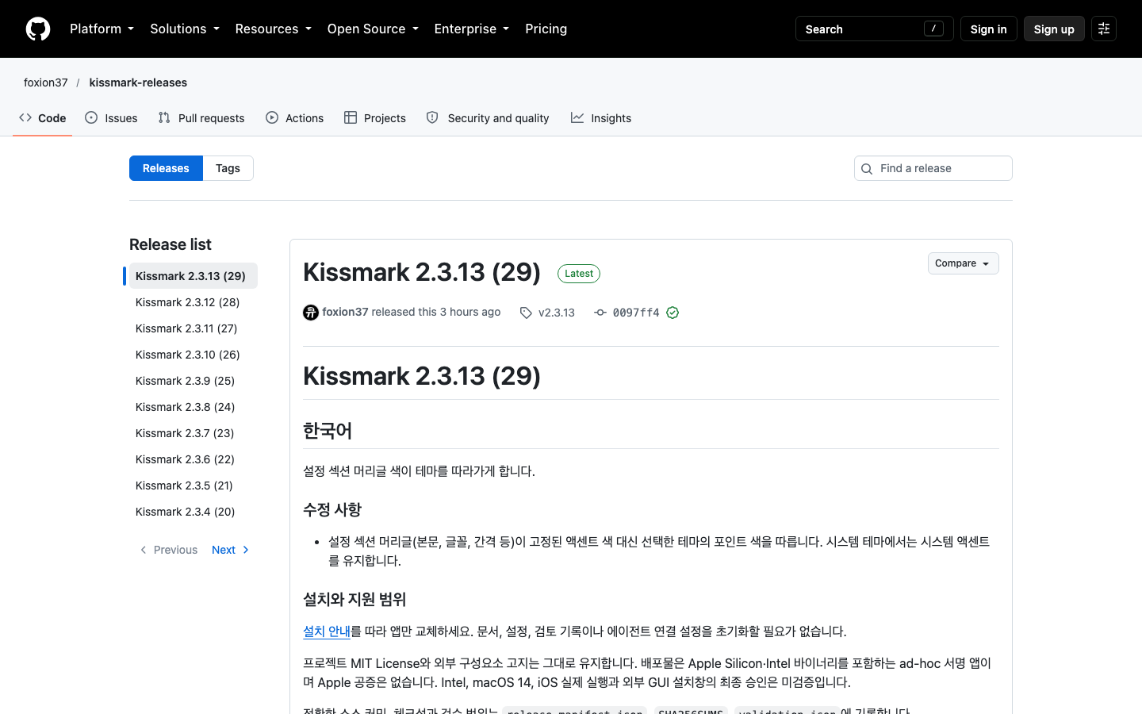Viewport: 1142px width, 714px height.
Task: Open the appearance settings icon button
Action: (x=1104, y=29)
